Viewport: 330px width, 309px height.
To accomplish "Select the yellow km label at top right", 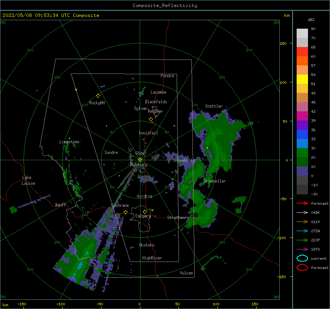I will (x=287, y=15).
